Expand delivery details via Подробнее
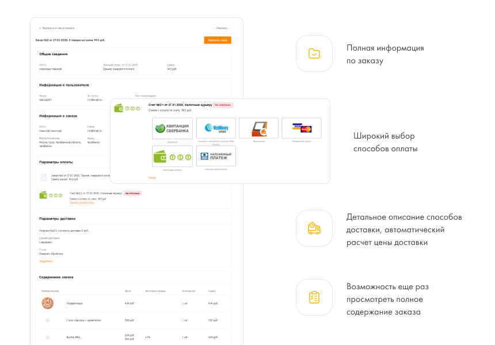 46,261
